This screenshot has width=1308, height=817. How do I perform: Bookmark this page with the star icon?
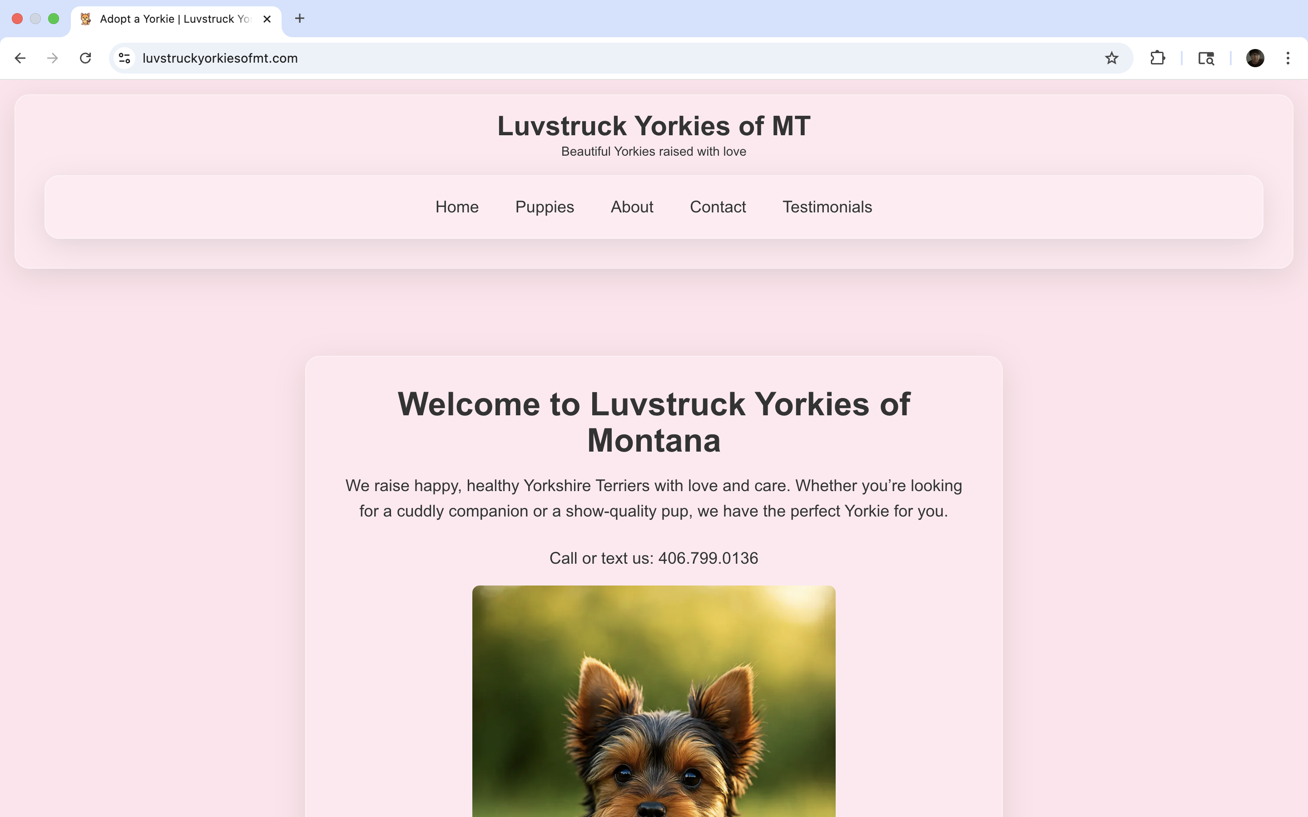pos(1111,58)
